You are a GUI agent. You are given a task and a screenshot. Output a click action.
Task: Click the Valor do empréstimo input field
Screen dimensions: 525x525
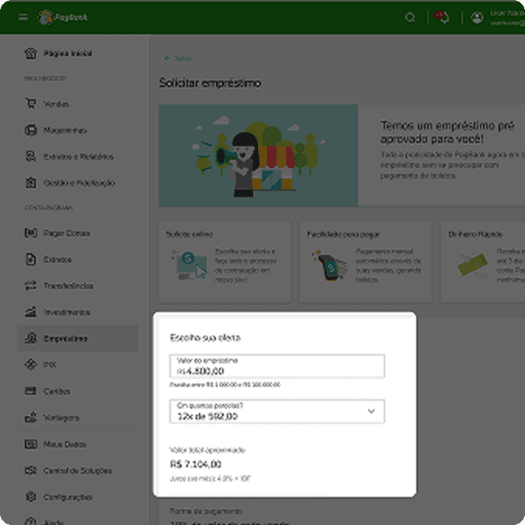[277, 366]
